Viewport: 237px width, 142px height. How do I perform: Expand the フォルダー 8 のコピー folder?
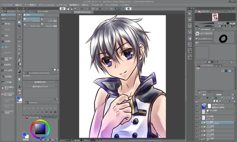pos(202,122)
